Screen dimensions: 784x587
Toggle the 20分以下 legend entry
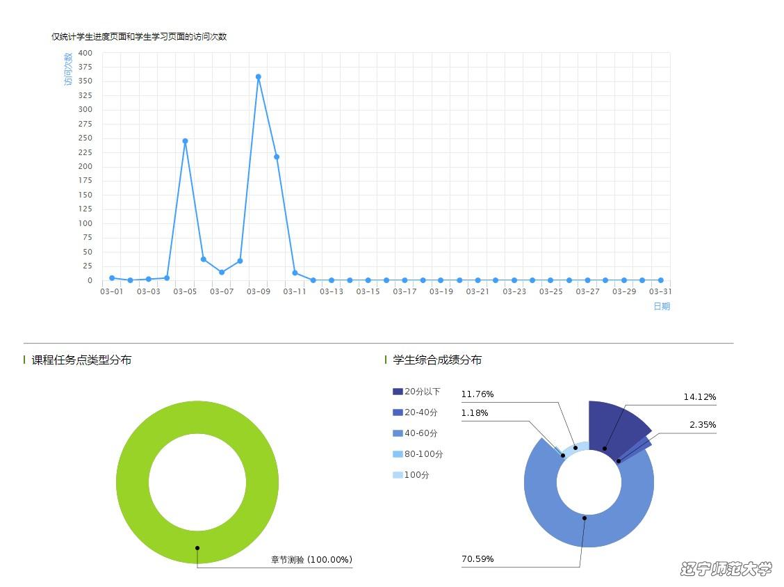(416, 392)
